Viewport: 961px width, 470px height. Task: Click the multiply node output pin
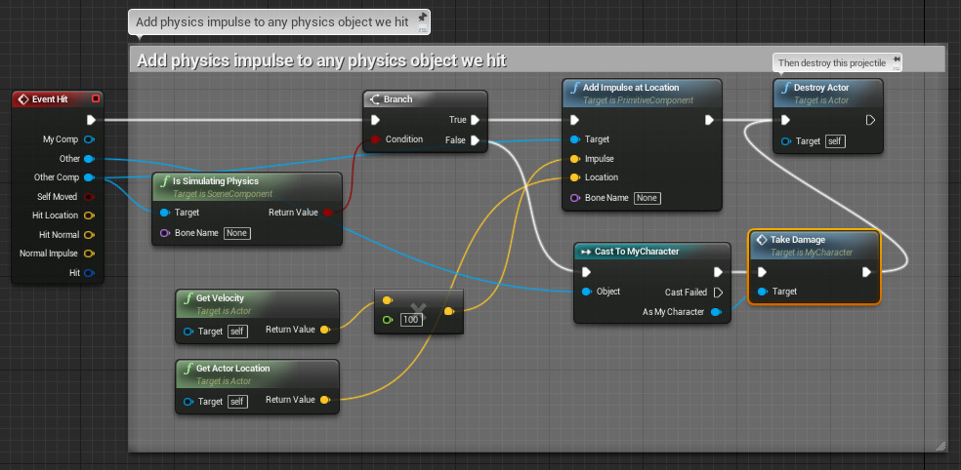[448, 311]
